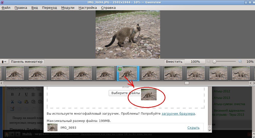This screenshot has width=255, height=138.
Task: Click the zoom in magnifier icon
Action: 240,61
